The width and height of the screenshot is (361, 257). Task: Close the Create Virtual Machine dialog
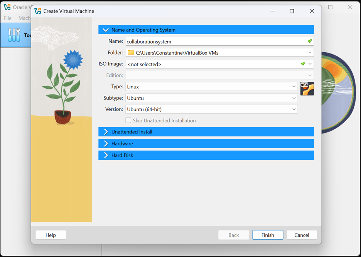[x=312, y=11]
